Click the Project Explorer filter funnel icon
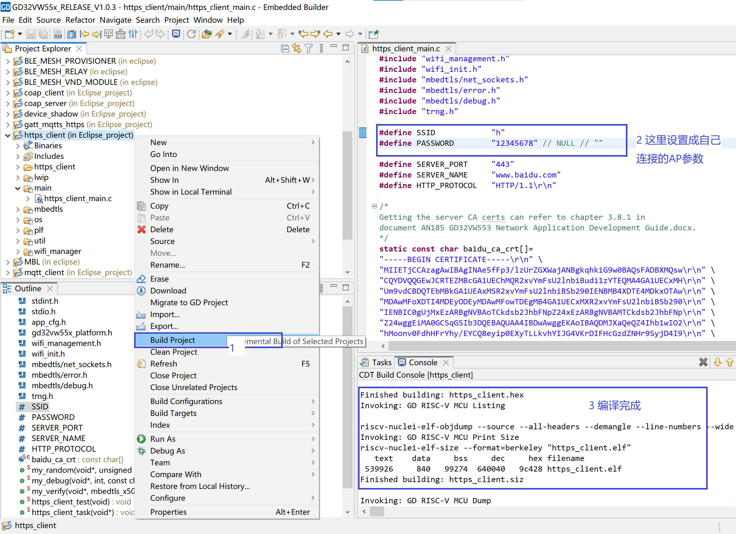Image resolution: width=736 pixels, height=534 pixels. (309, 48)
